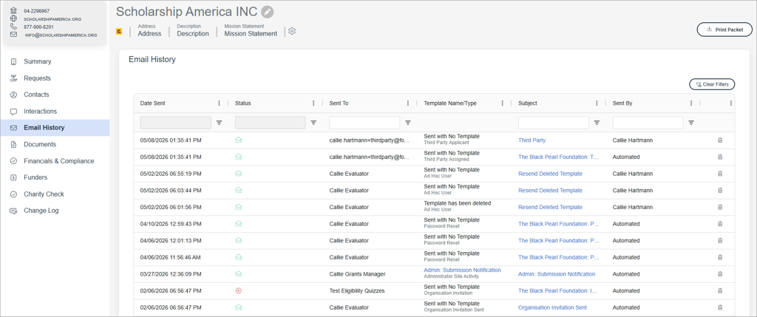Edit the Scholarship America INC name pencil icon
The width and height of the screenshot is (757, 317).
pyautogui.click(x=267, y=12)
